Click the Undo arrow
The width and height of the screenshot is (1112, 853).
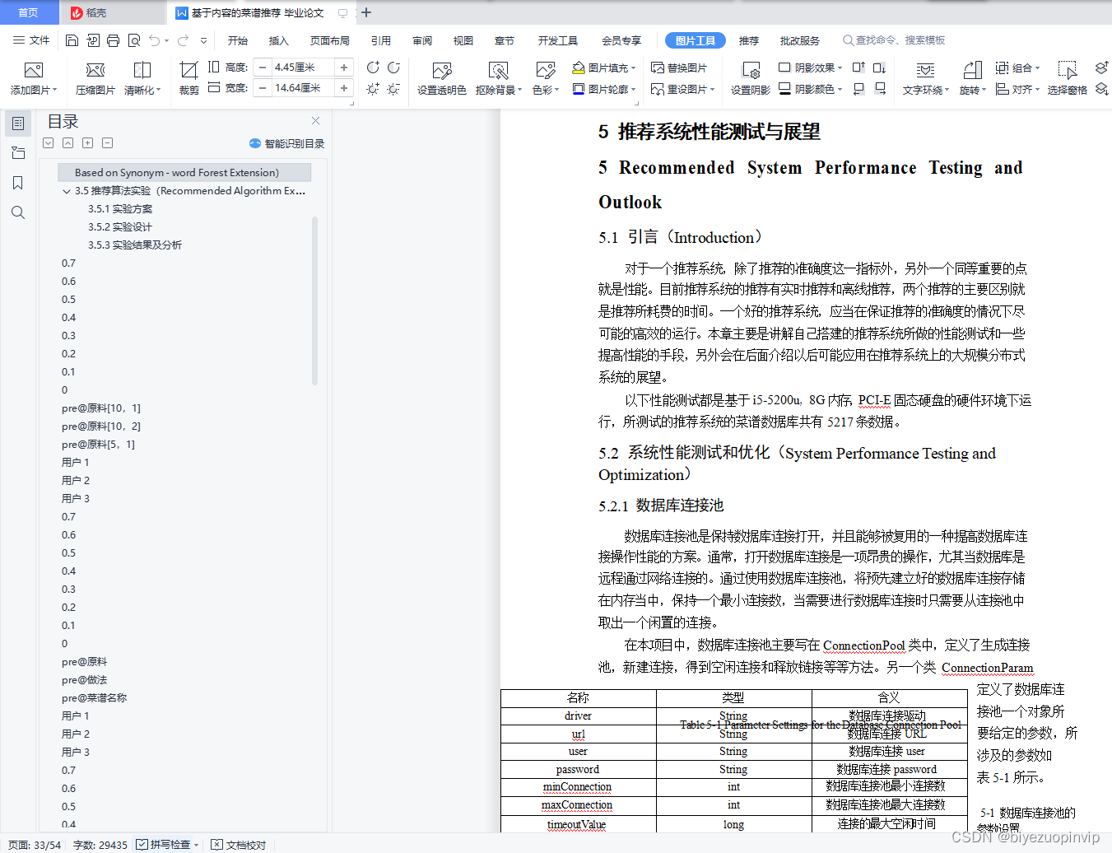(x=154, y=40)
